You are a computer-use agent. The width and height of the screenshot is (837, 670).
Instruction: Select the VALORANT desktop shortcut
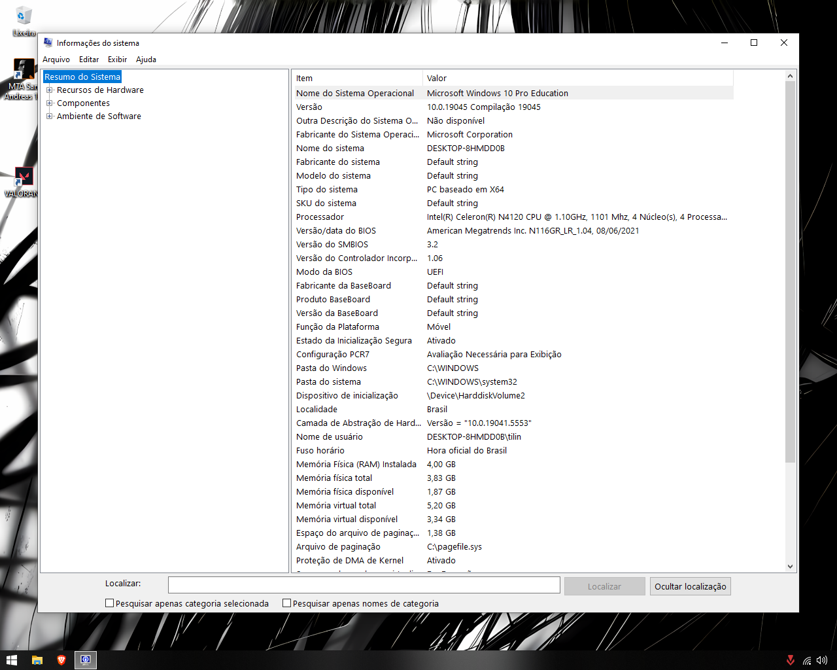tap(22, 182)
